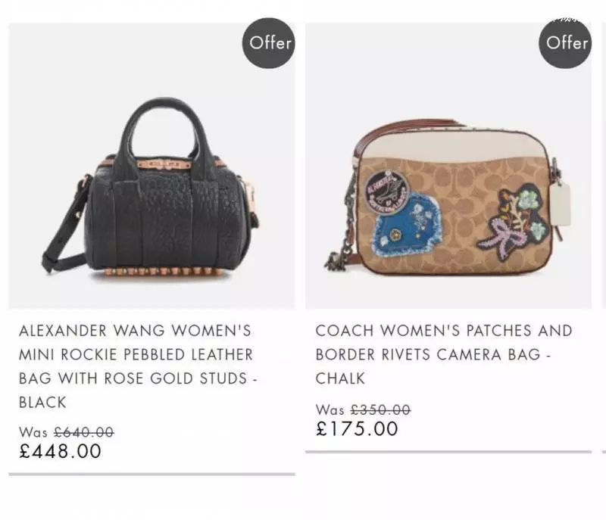Click the rose gold zipper clasp on black bag
606x520 pixels.
[164, 164]
